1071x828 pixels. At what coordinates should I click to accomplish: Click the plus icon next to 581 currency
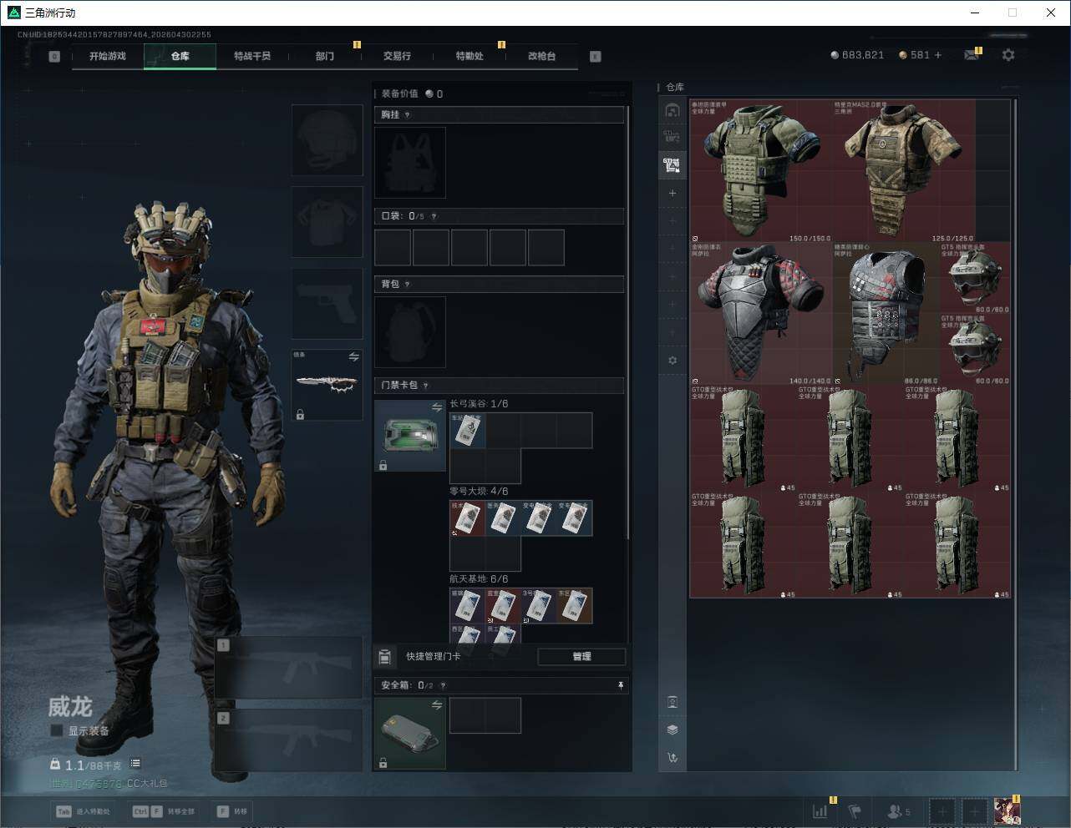tap(938, 55)
